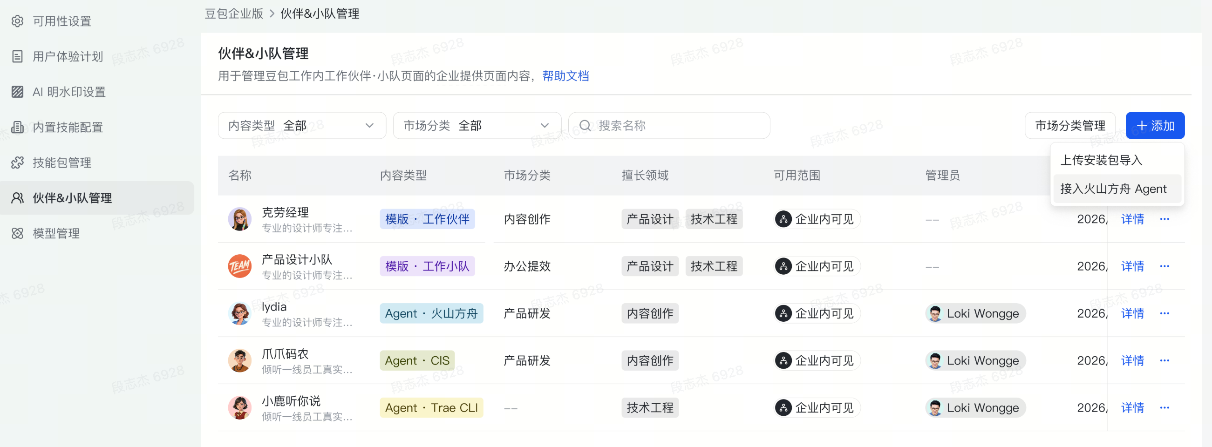Click 擅长领域 column header
The height and width of the screenshot is (447, 1212).
(645, 176)
